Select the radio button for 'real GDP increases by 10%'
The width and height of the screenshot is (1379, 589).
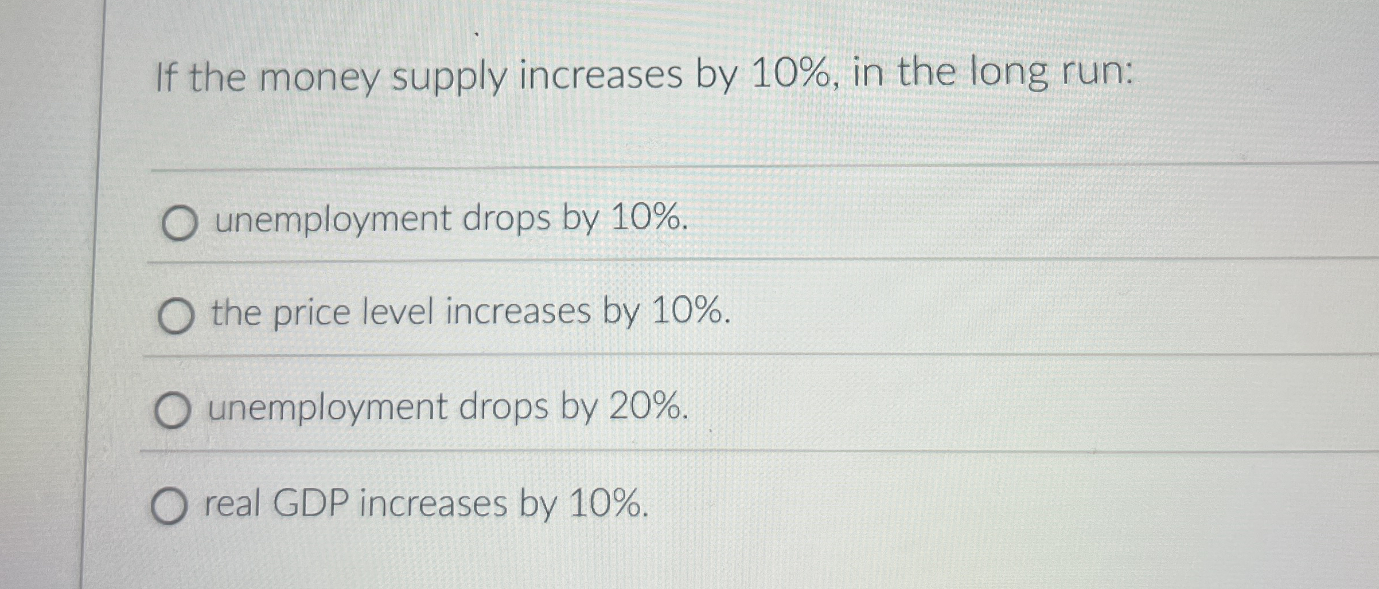169,504
